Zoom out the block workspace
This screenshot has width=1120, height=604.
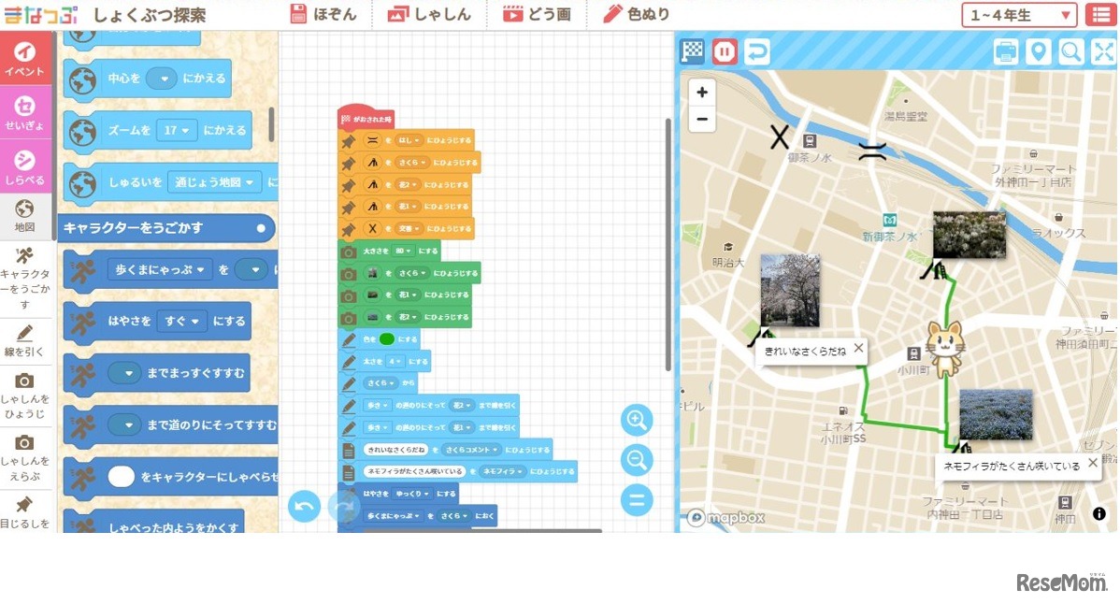pos(637,460)
